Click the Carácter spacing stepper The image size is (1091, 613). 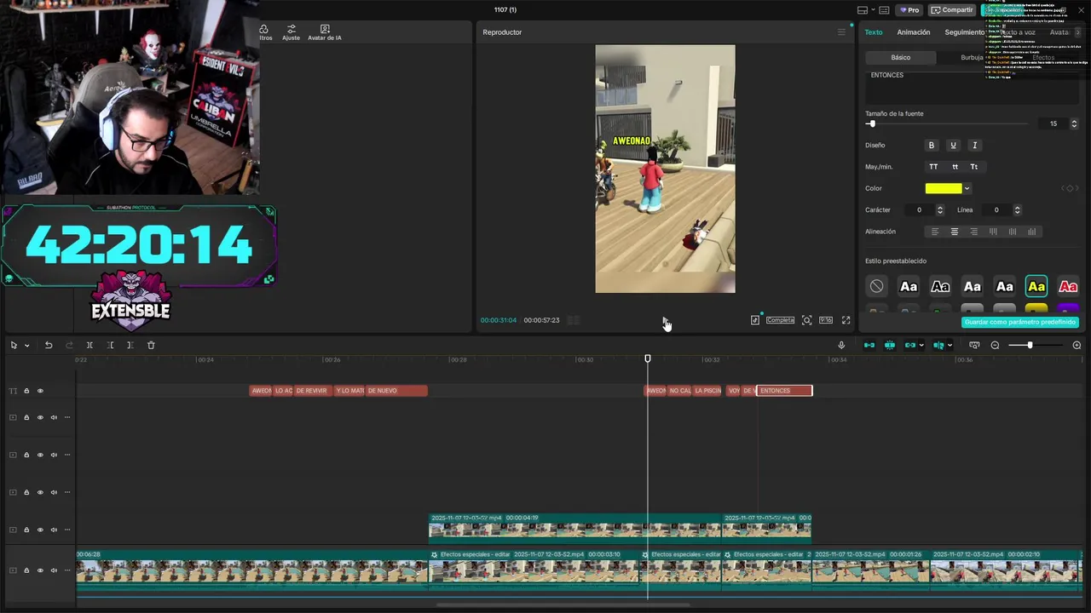pyautogui.click(x=940, y=209)
